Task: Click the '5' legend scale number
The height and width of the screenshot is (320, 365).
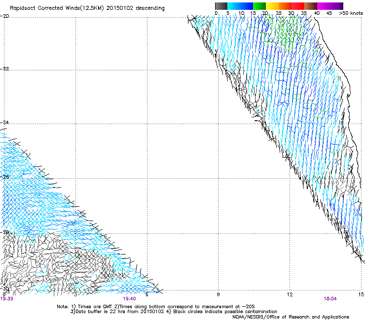Action: (228, 13)
